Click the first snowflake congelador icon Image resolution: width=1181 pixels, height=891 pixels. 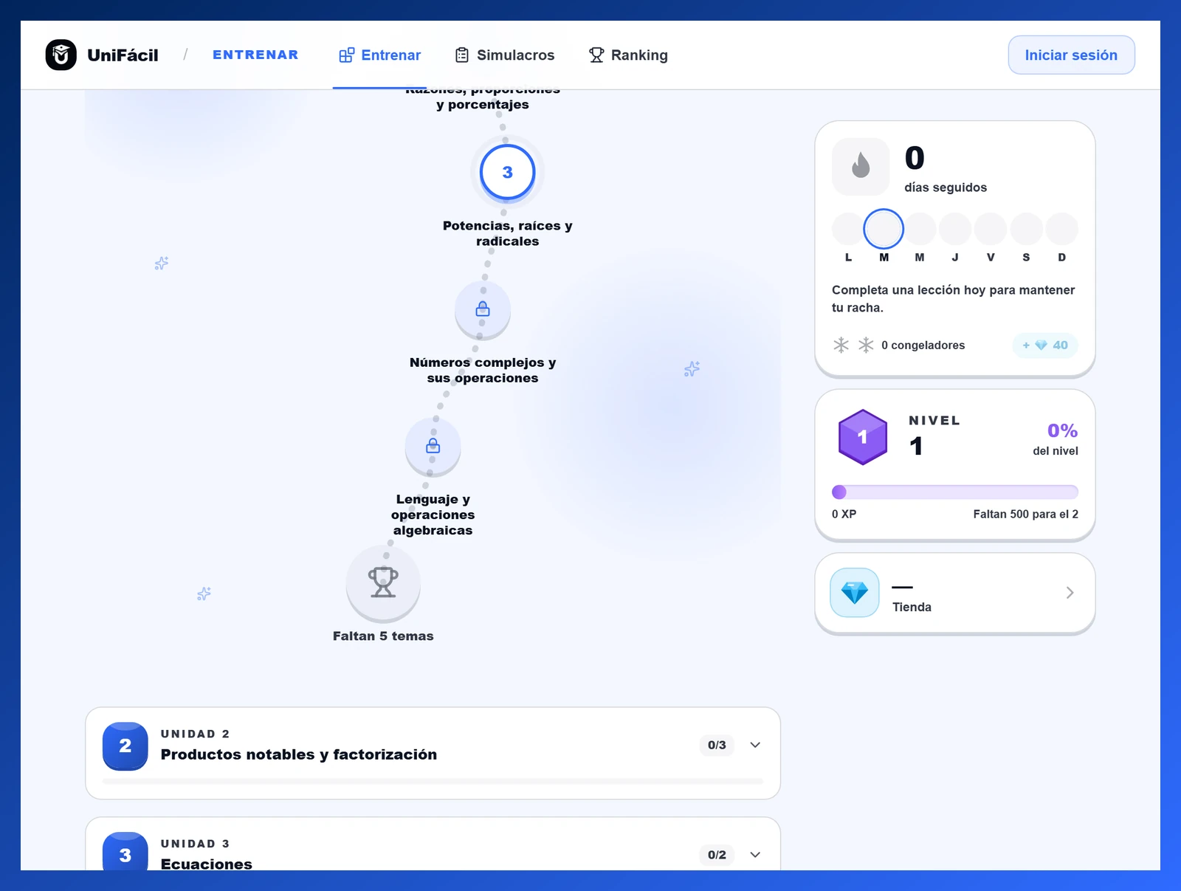841,345
